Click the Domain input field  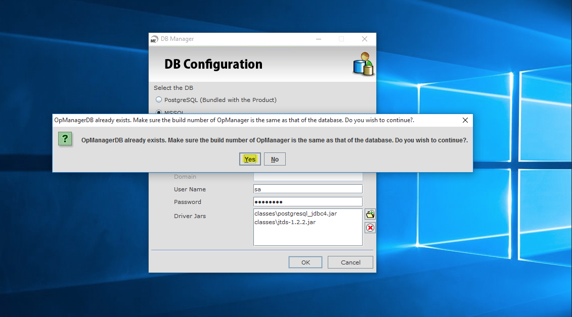(x=308, y=177)
